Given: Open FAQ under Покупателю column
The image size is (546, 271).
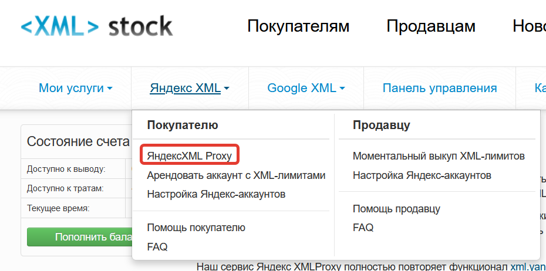Looking at the screenshot, I should [x=157, y=246].
